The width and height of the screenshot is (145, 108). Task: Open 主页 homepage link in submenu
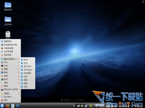27,87
